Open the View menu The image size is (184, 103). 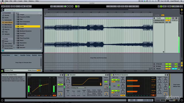pos(25,1)
